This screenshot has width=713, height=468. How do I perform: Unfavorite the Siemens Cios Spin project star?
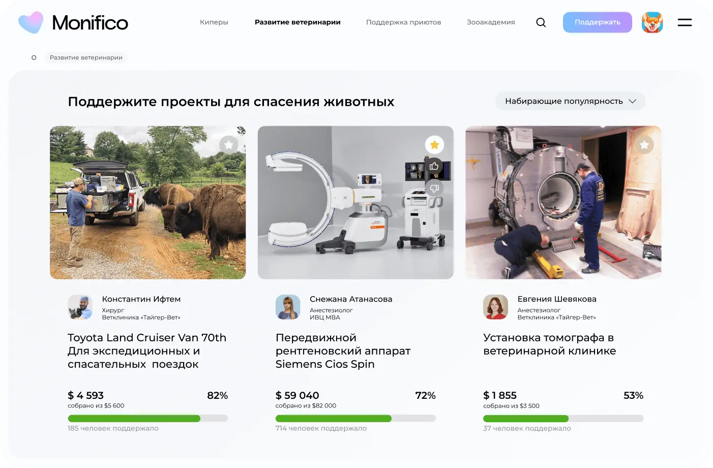pos(434,145)
